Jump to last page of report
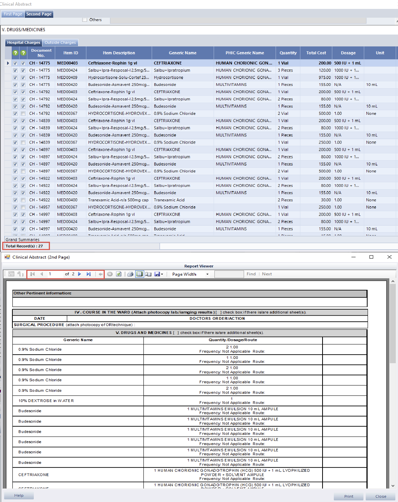The height and width of the screenshot is (502, 398). coord(89,274)
